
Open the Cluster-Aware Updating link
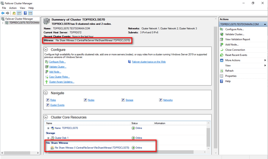61,82
